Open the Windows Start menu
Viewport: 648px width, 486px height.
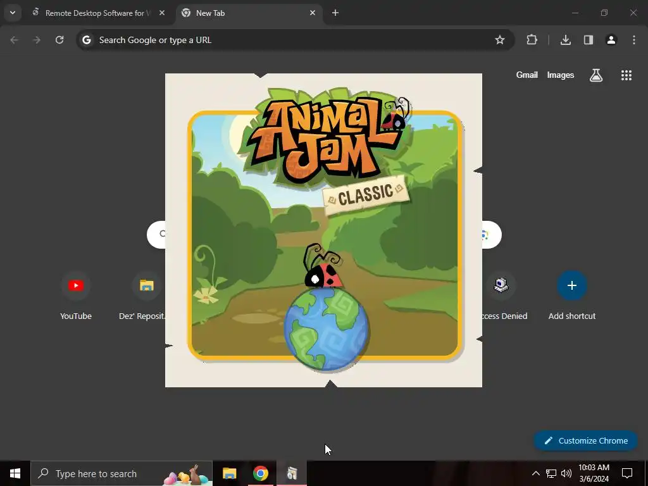click(15, 473)
